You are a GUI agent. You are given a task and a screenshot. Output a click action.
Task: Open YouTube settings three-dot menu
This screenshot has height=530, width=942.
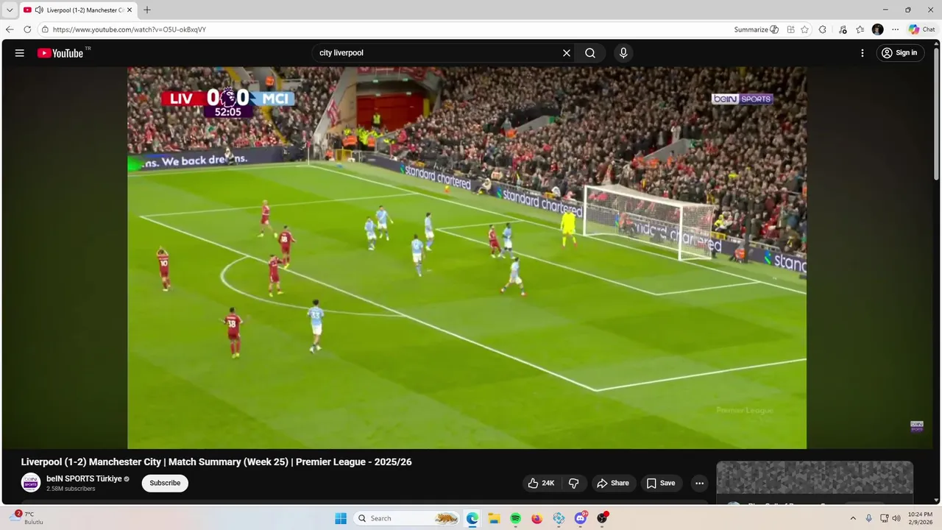click(863, 53)
